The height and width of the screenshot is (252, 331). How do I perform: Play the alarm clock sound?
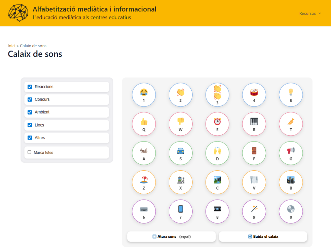coord(217,124)
